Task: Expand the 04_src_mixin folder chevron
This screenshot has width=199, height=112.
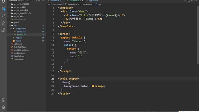Action: pos(10,13)
